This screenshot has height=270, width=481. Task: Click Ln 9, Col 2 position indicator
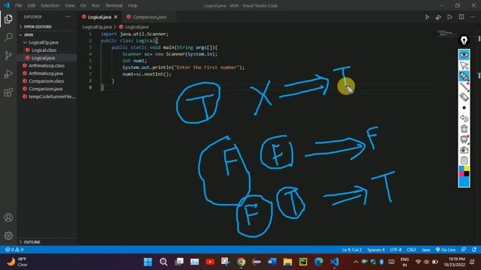pos(352,250)
